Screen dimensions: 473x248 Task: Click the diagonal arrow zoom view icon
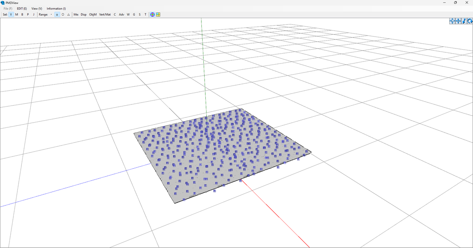[464, 21]
